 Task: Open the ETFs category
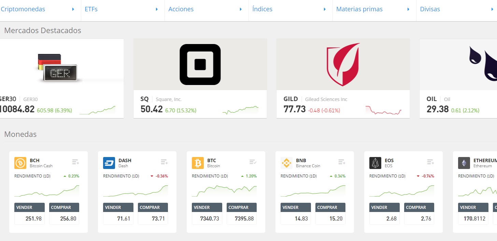point(91,9)
